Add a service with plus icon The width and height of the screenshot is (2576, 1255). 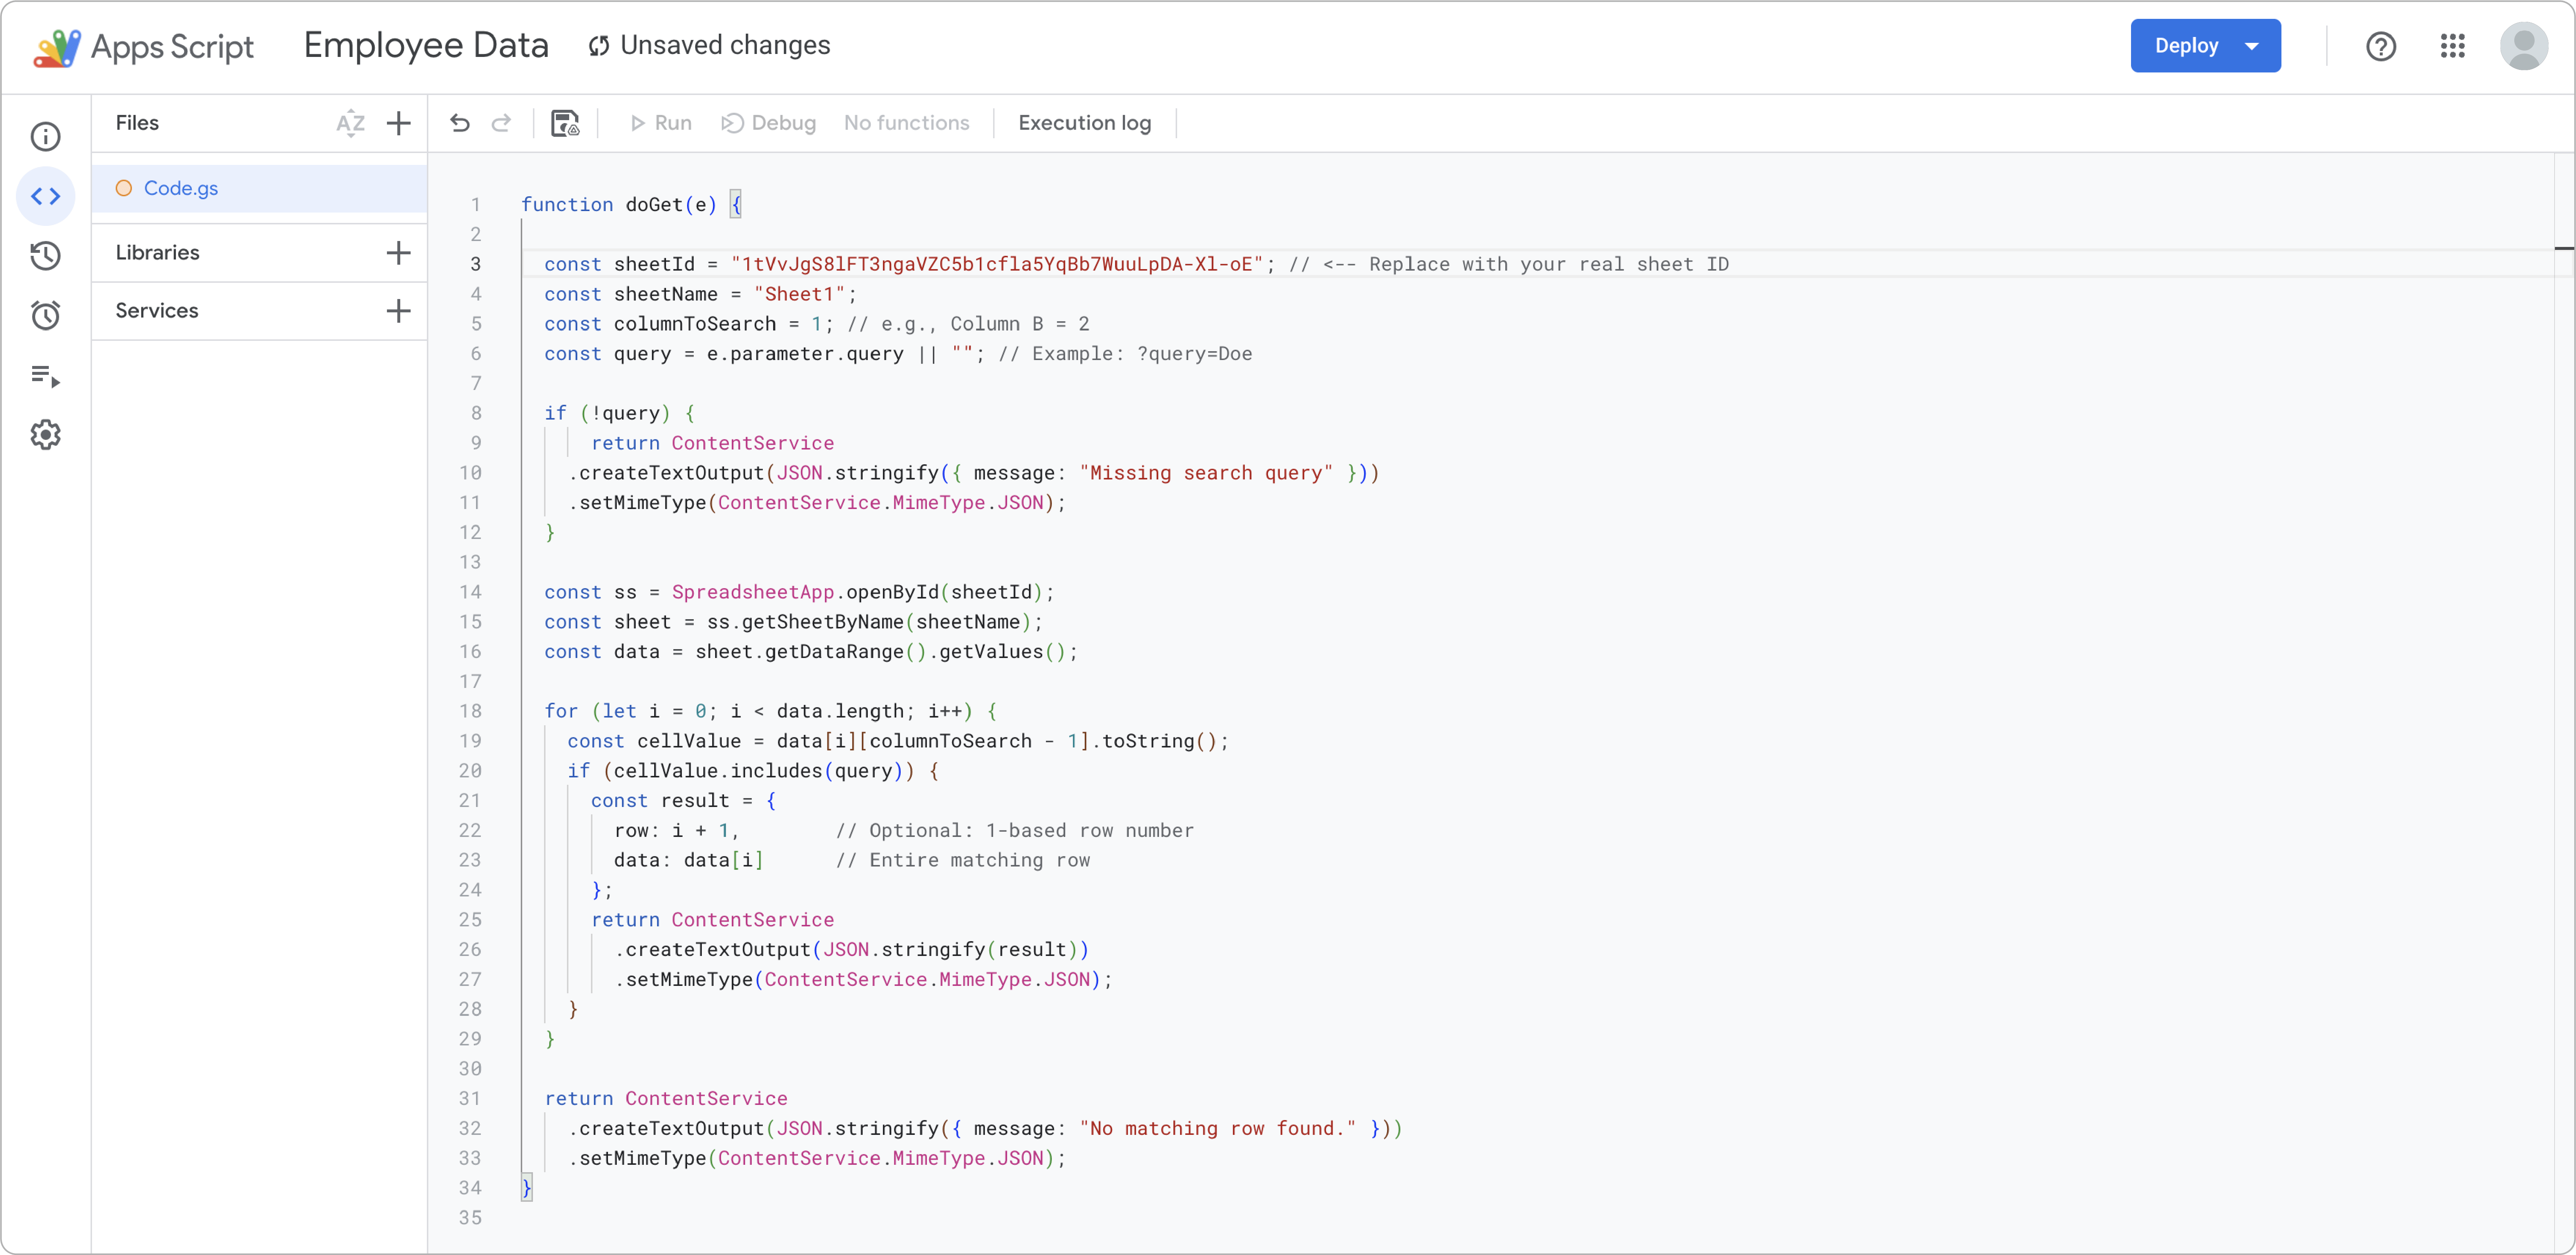pyautogui.click(x=399, y=311)
